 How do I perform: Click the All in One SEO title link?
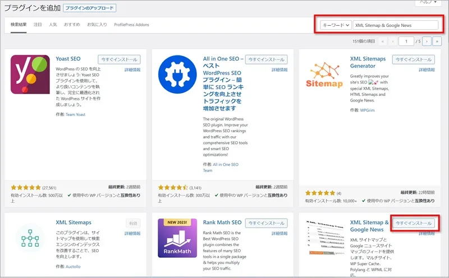coord(223,83)
